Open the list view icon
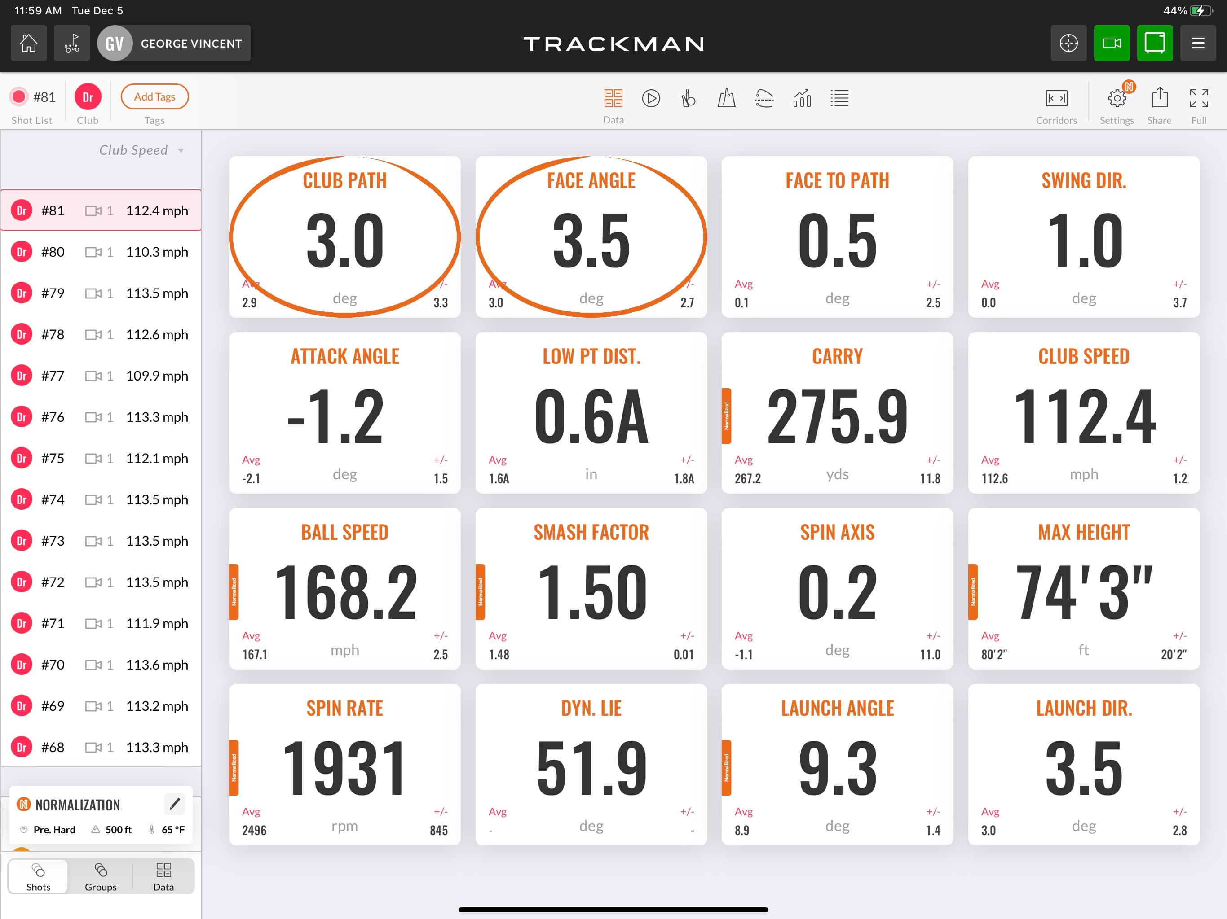 pyautogui.click(x=839, y=99)
